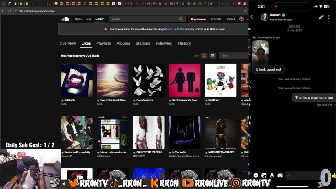Switch to the Playlists tab

(104, 43)
